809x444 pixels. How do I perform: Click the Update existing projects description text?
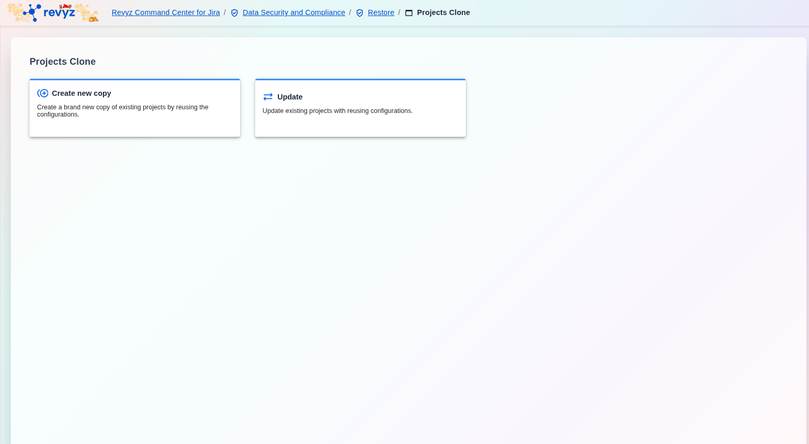point(337,111)
